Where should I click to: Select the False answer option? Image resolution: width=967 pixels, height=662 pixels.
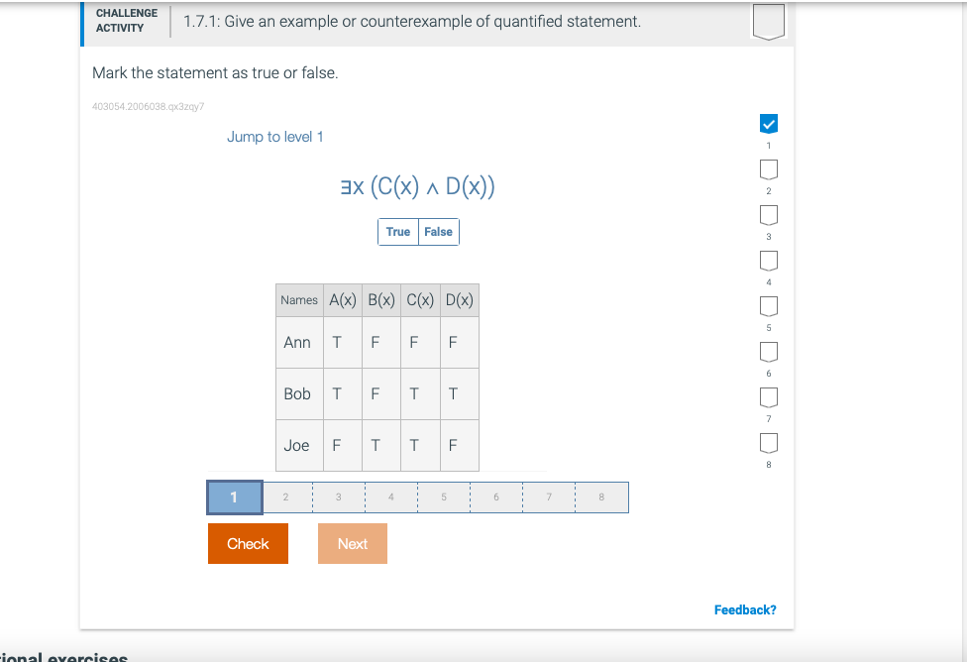tap(438, 231)
